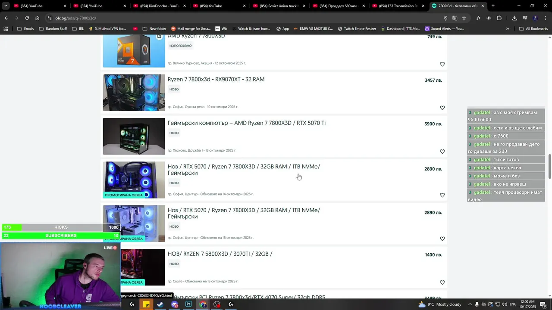Open the Extensions puzzle icon

pyautogui.click(x=499, y=18)
